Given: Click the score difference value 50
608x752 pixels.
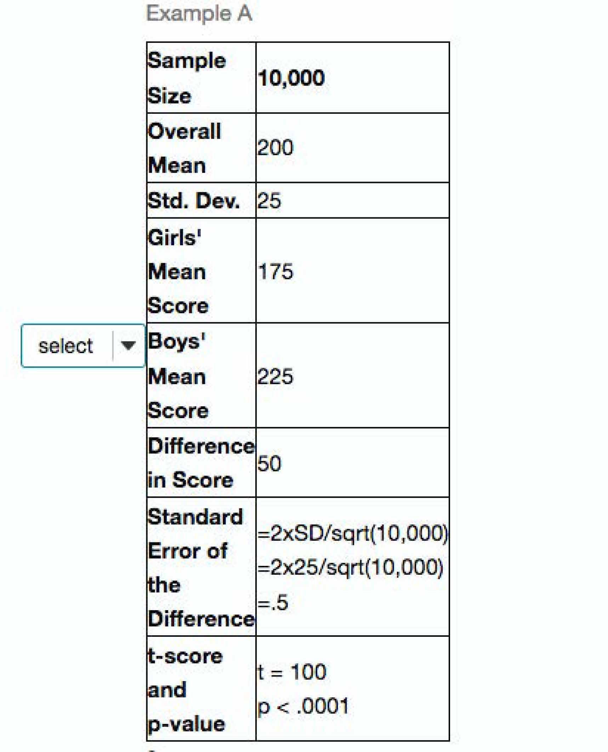Looking at the screenshot, I should pos(269,463).
